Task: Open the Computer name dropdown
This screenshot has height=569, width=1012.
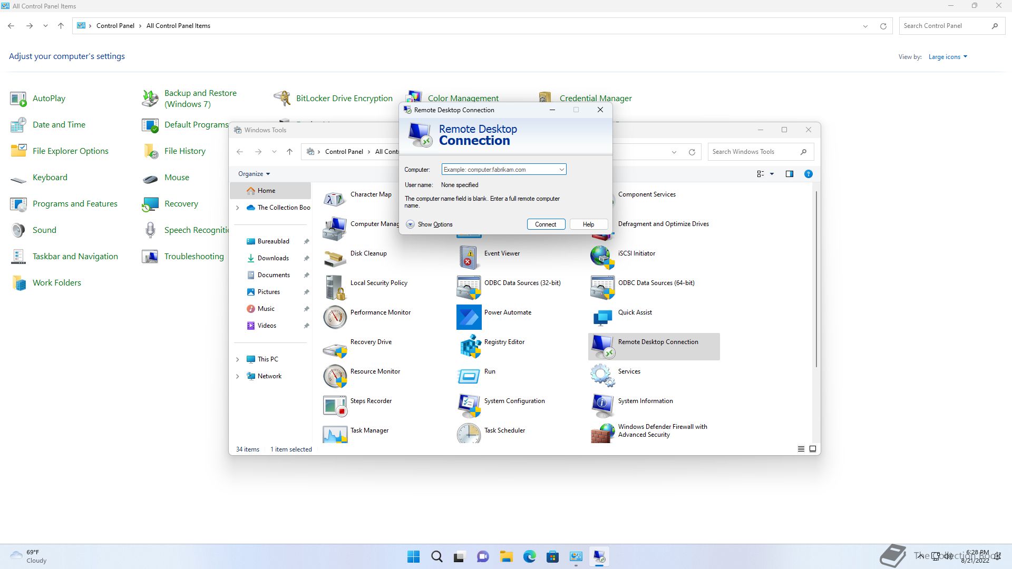Action: 561,170
